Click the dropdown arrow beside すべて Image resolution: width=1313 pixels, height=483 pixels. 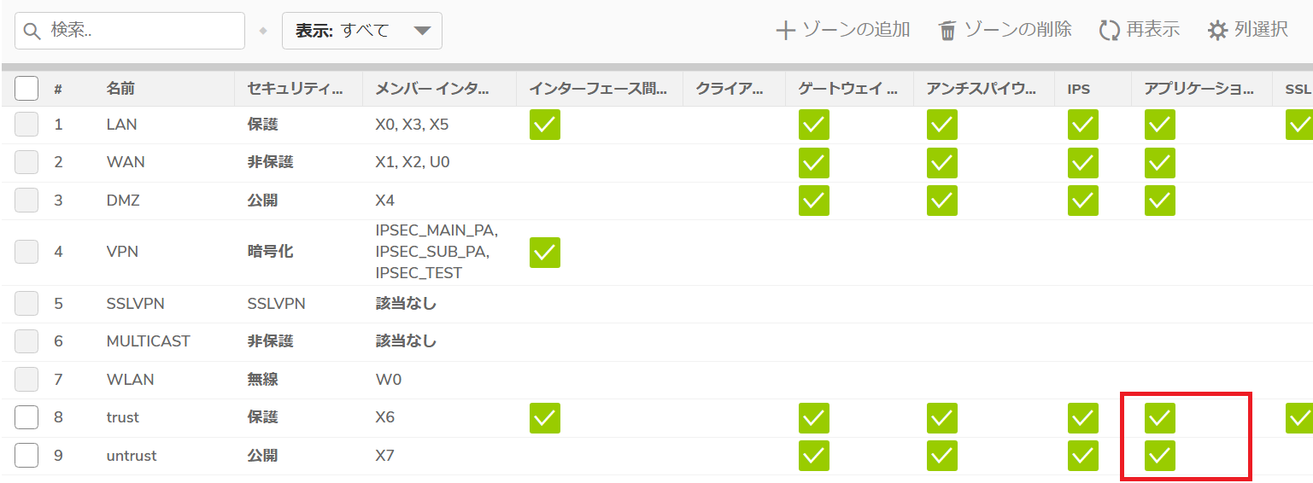click(x=422, y=32)
